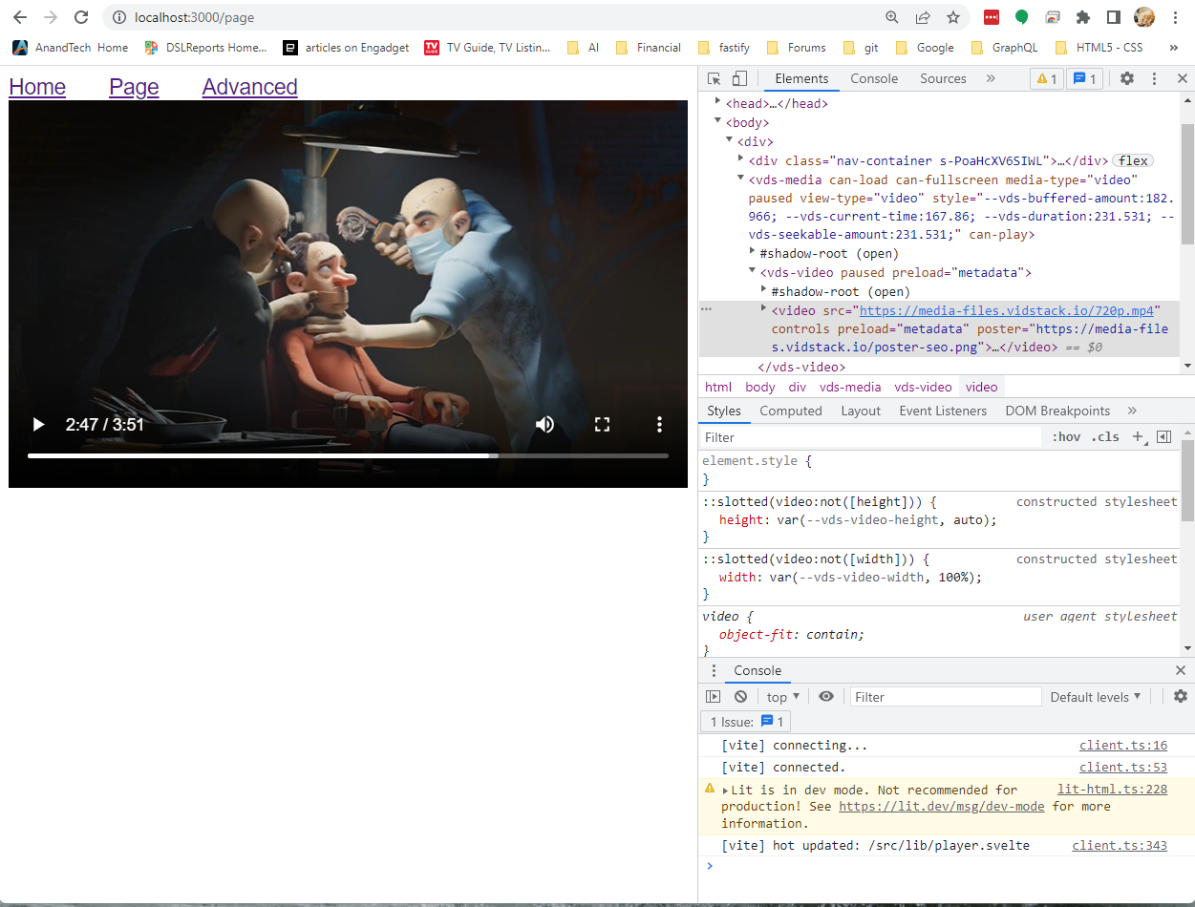Switch to the Computed tab
This screenshot has width=1195, height=907.
[x=791, y=411]
